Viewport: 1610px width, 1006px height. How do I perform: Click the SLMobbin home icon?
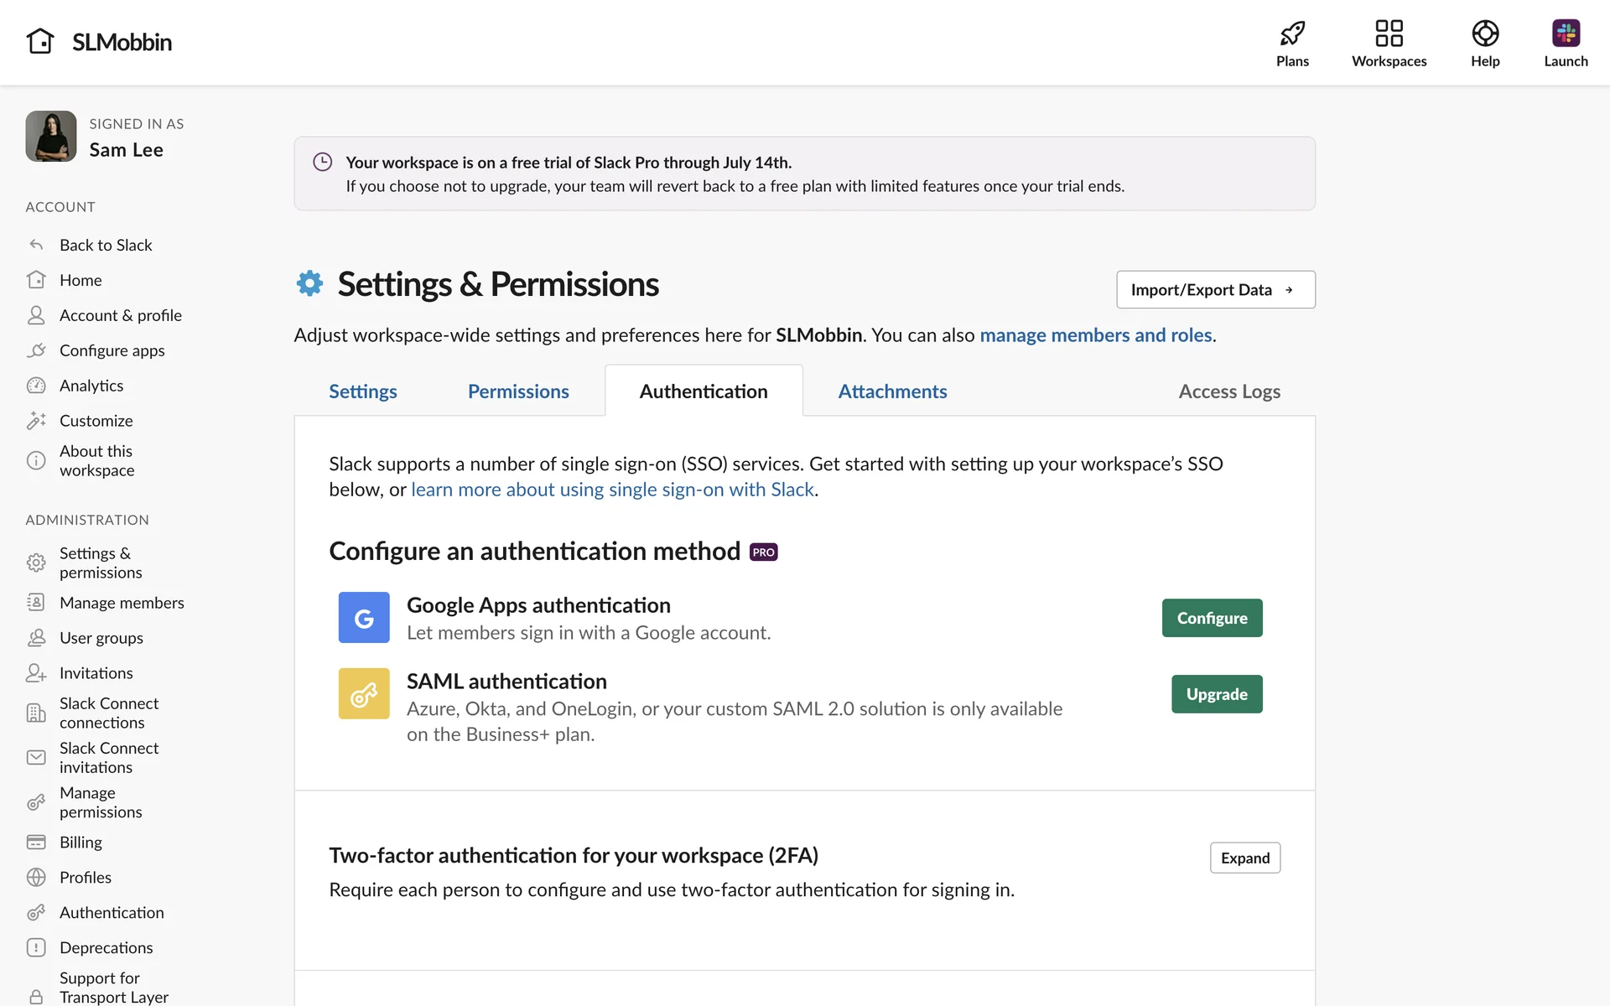(x=39, y=41)
